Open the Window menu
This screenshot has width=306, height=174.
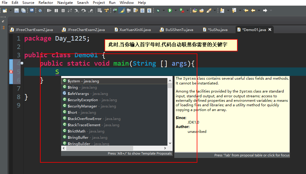[127, 2]
